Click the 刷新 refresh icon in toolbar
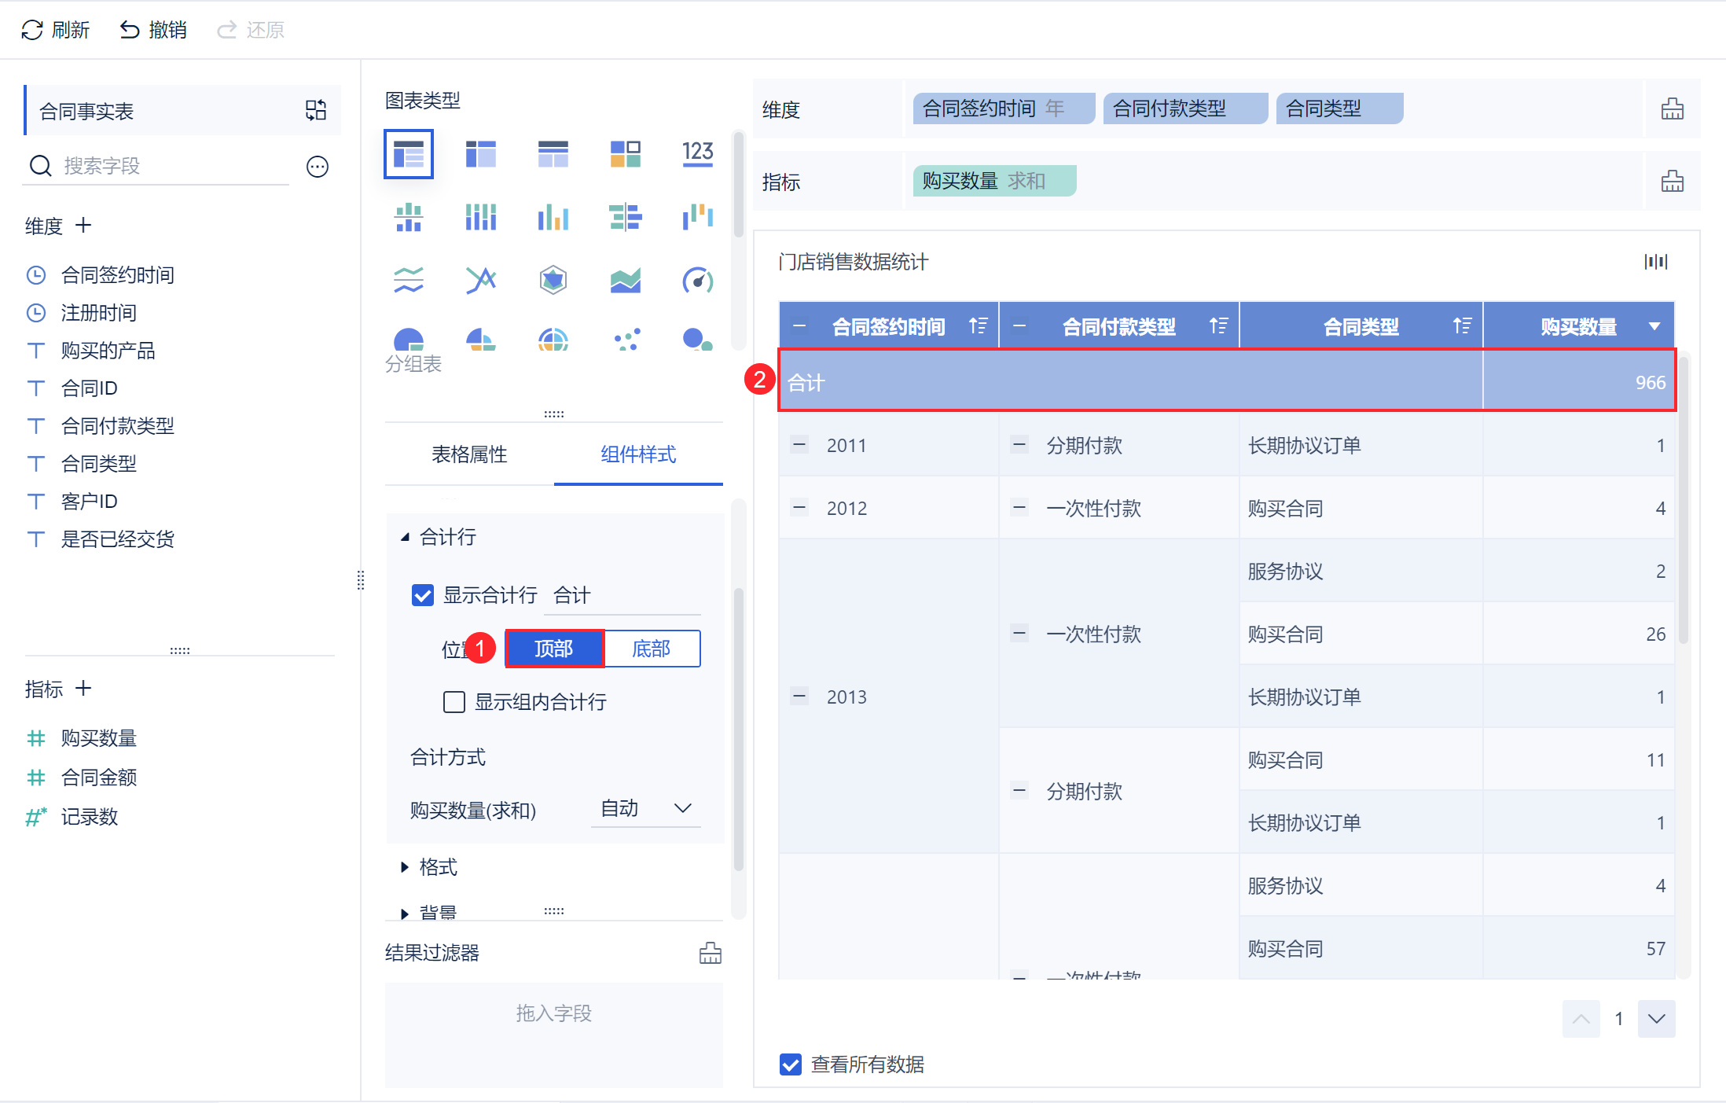 (x=32, y=30)
